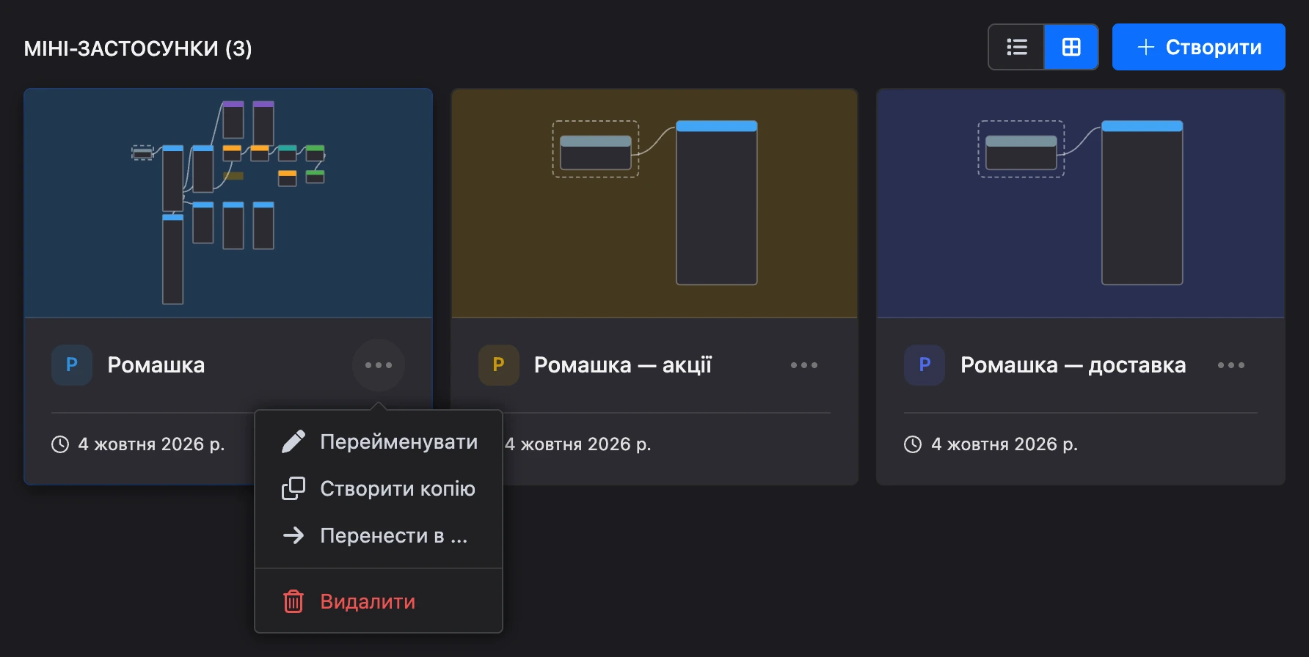The width and height of the screenshot is (1309, 657).
Task: Click the Ромашка card title
Action: (156, 365)
